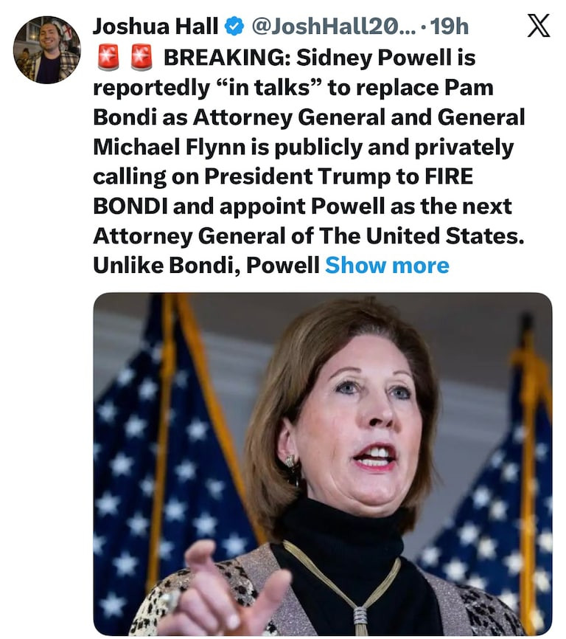Click the second red siren emoji
Screen dimensions: 566x639
(140, 57)
